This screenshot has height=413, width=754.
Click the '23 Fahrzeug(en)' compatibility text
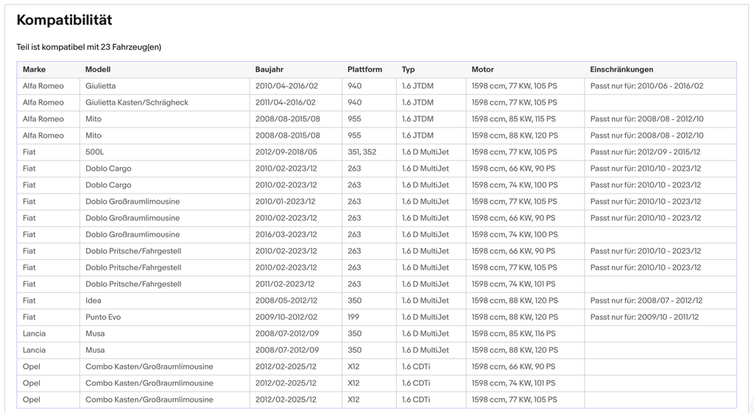(x=131, y=47)
